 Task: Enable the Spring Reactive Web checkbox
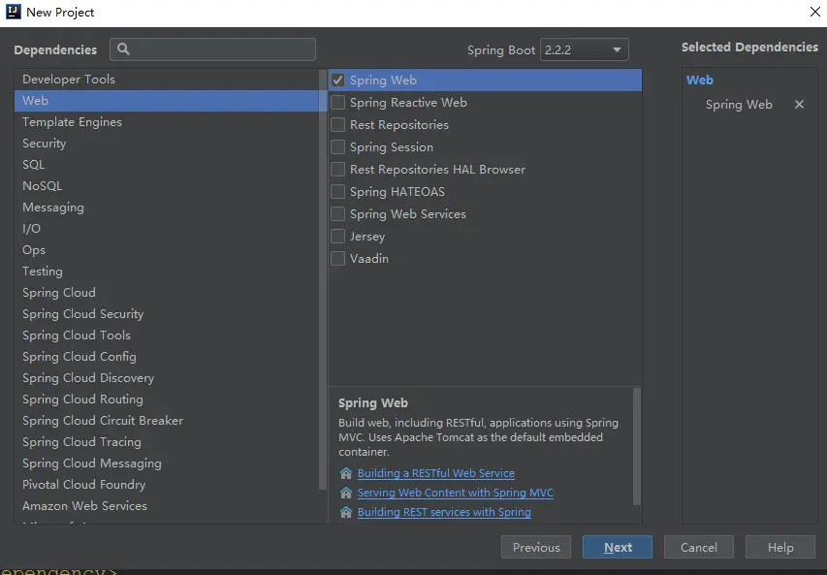(x=337, y=103)
